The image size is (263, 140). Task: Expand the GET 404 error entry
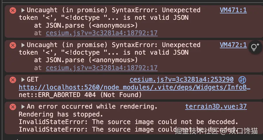(x=23, y=80)
